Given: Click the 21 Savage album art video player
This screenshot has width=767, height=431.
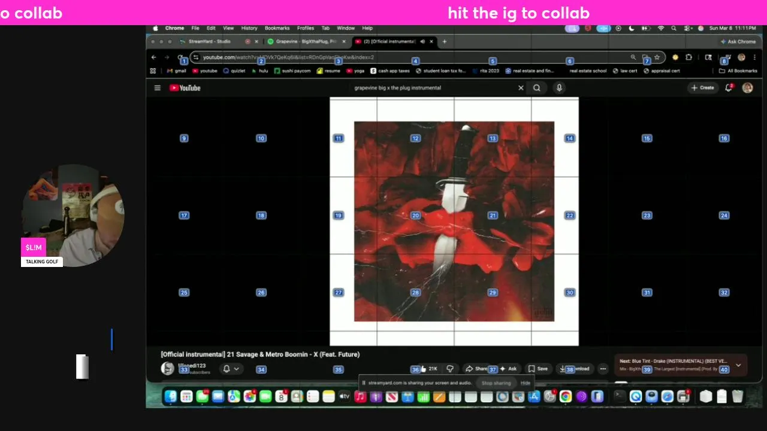Looking at the screenshot, I should pos(454,221).
